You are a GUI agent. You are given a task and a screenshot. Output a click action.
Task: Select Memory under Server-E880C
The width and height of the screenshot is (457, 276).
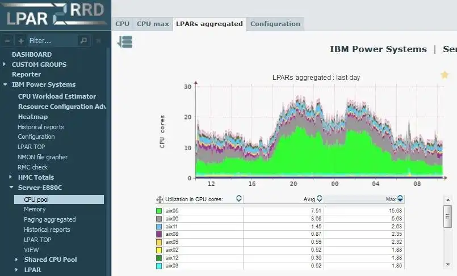tap(35, 209)
